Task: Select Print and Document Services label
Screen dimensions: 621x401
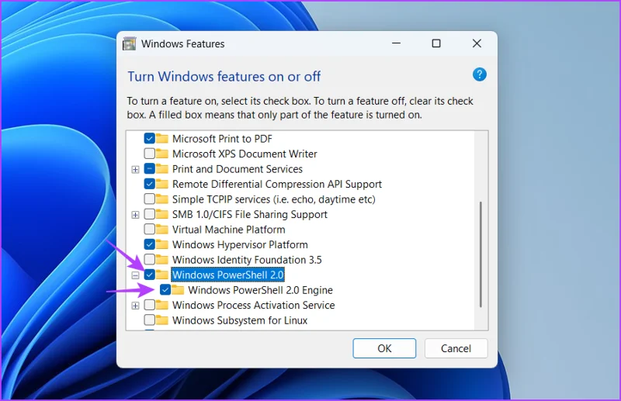Action: click(x=238, y=169)
